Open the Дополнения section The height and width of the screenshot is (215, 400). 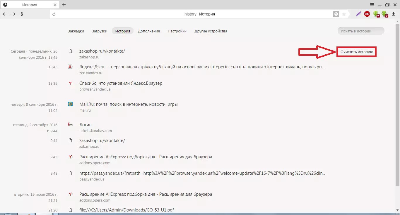(149, 31)
